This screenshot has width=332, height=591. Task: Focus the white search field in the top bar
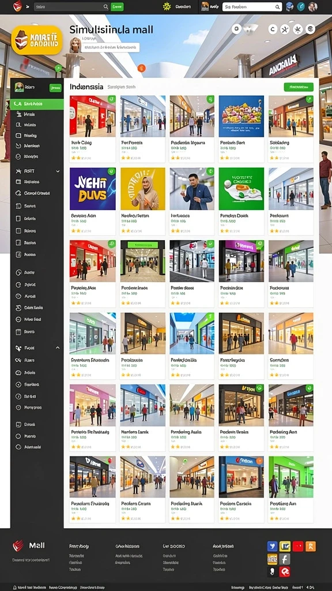click(x=252, y=7)
